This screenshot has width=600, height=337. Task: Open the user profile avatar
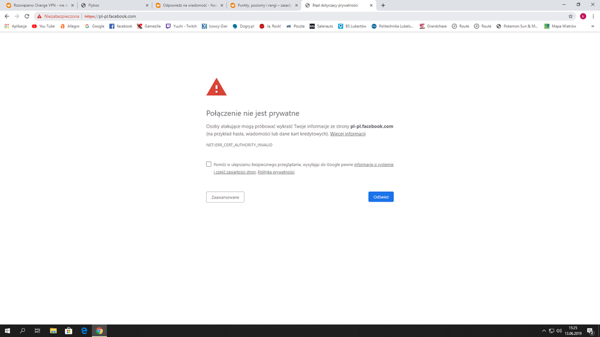pyautogui.click(x=583, y=16)
